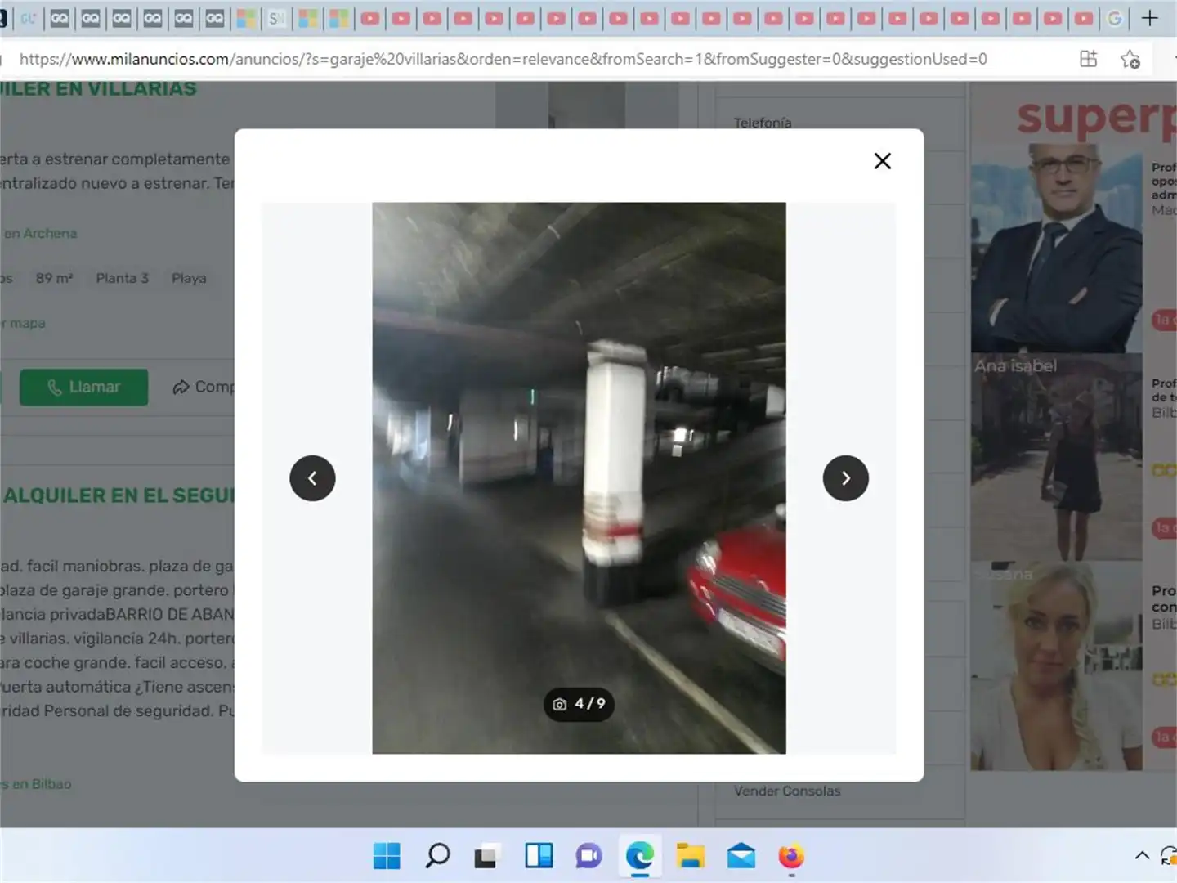Open the Mail app on the taskbar
This screenshot has width=1177, height=883.
[x=741, y=856]
